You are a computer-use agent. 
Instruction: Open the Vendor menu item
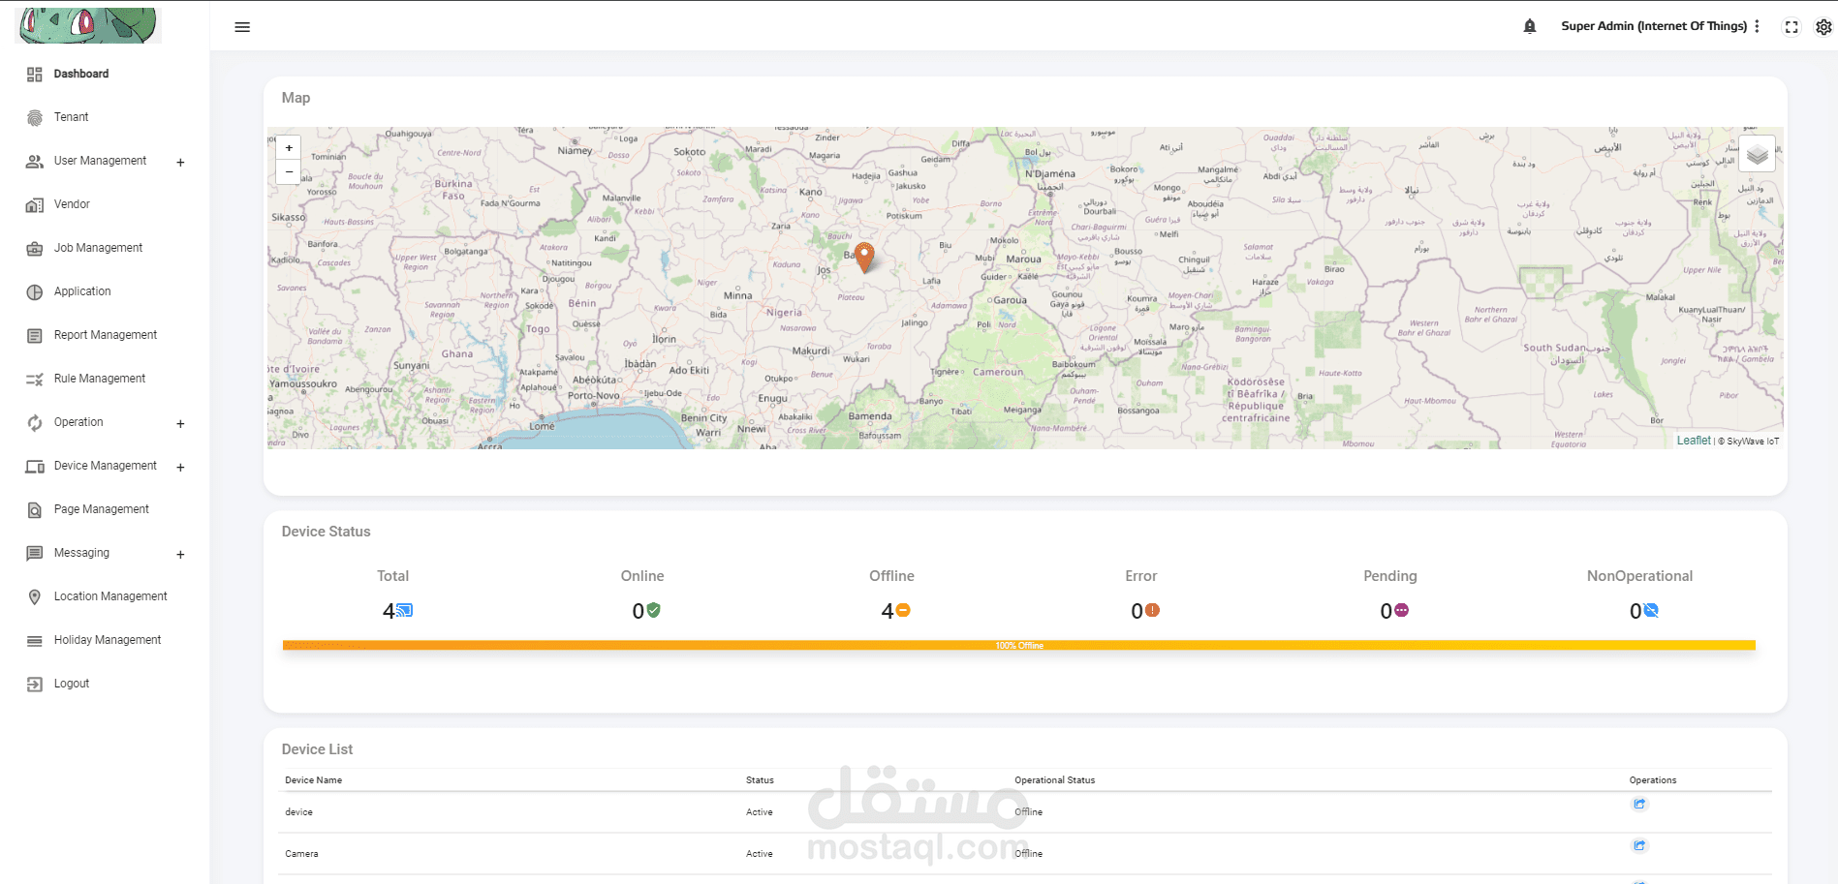pos(72,204)
